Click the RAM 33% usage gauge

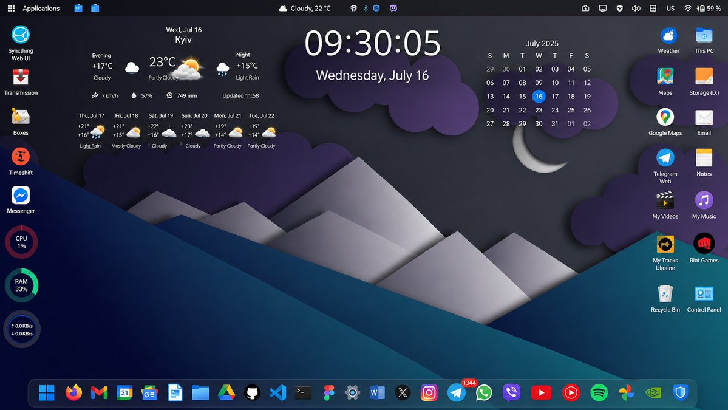[21, 285]
